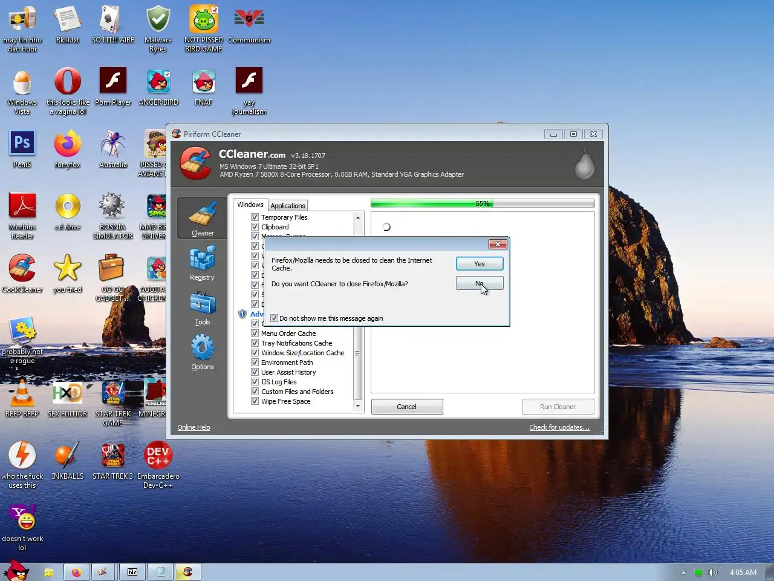The image size is (774, 581).
Task: Uncheck the Menu Order Cache checkbox
Action: pyautogui.click(x=255, y=333)
